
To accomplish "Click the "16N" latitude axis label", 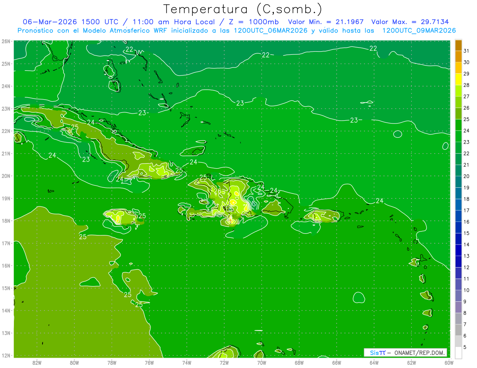I will tap(6, 266).
